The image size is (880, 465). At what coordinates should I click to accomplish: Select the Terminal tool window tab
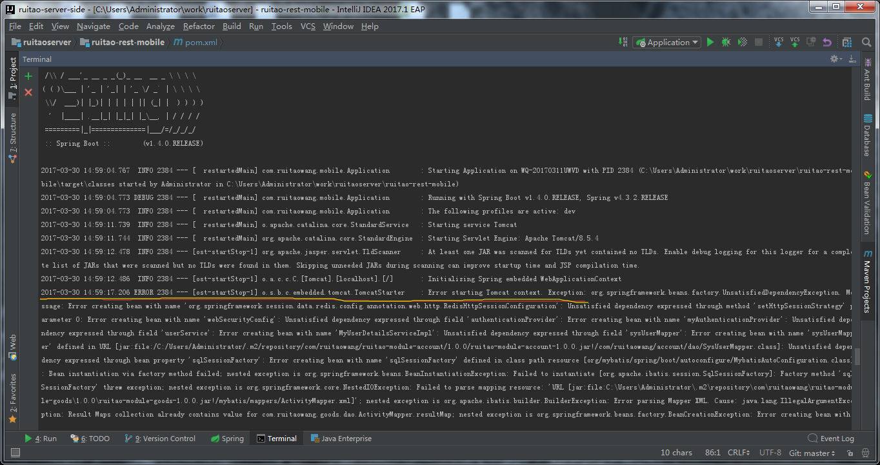point(277,439)
